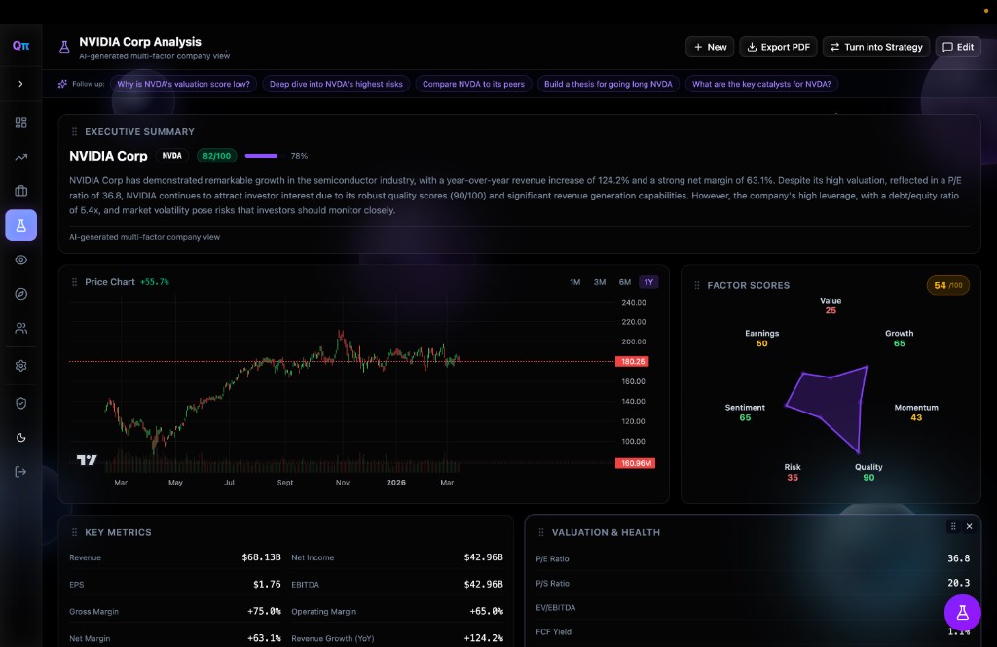Open the Portfolio briefcase icon

click(x=20, y=191)
